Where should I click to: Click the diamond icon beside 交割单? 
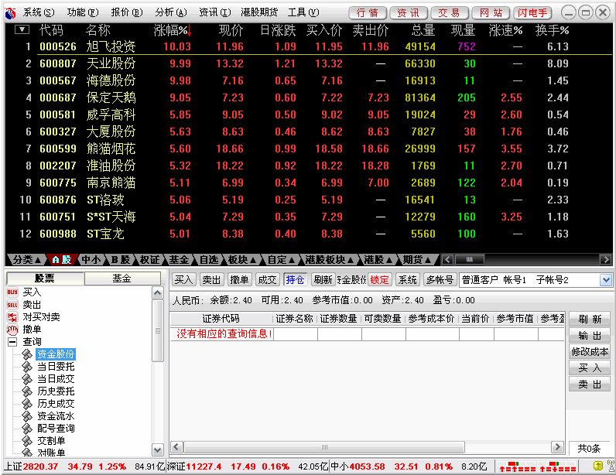pos(27,441)
